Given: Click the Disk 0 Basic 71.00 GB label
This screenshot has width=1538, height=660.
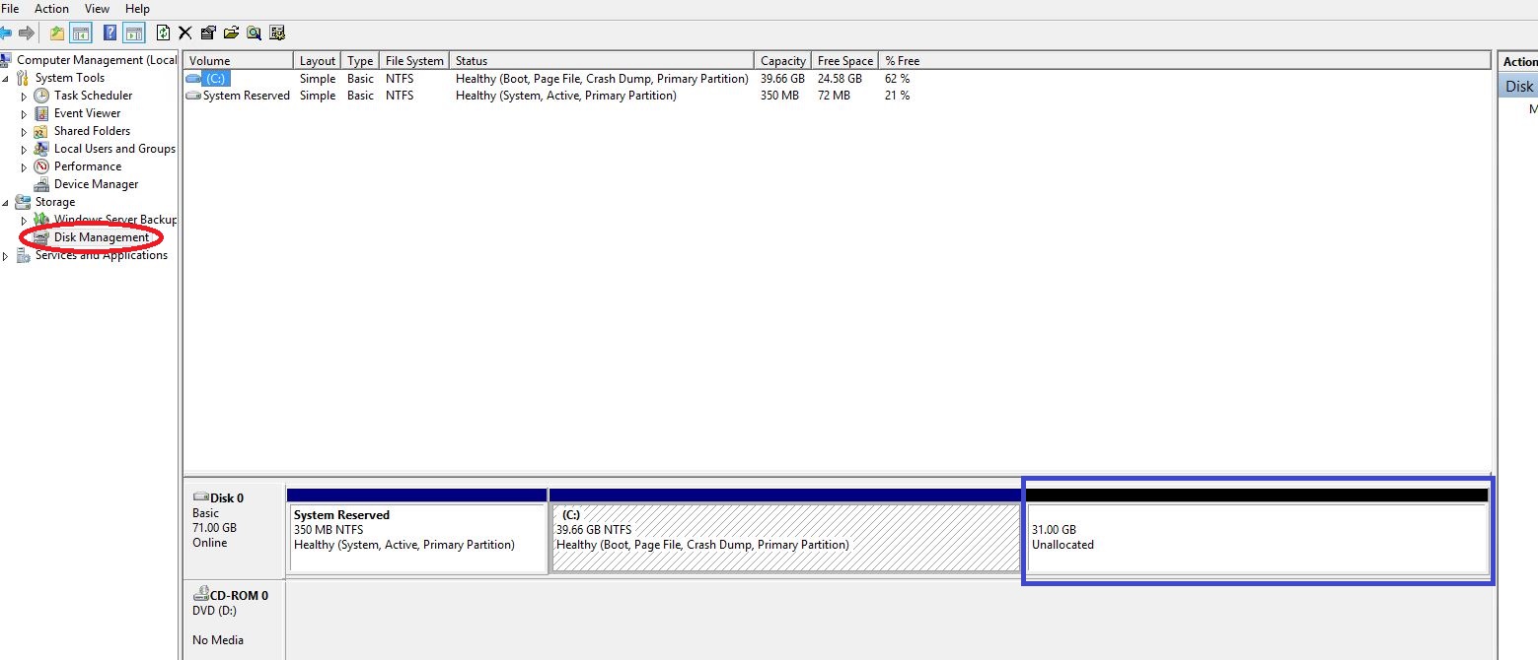Looking at the screenshot, I should coord(234,530).
